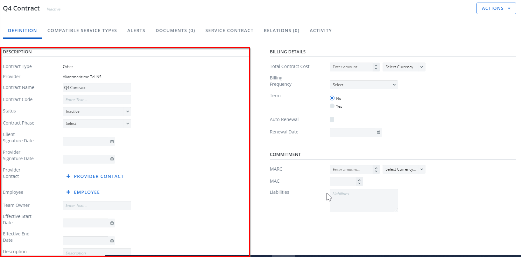Open the Documents (0) tab
The image size is (521, 257).
point(175,30)
